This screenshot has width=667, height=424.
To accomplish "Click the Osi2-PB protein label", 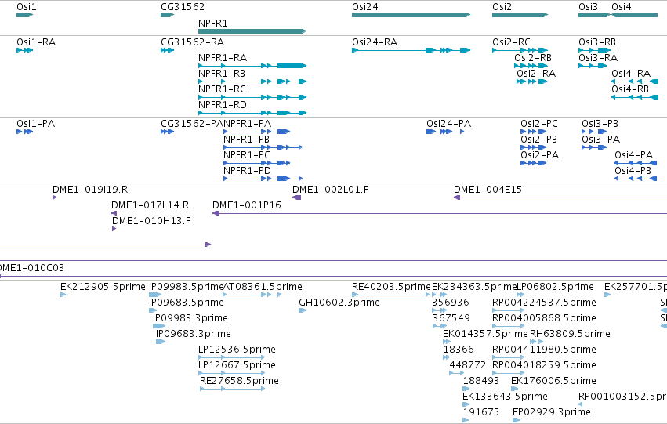I will [x=538, y=140].
